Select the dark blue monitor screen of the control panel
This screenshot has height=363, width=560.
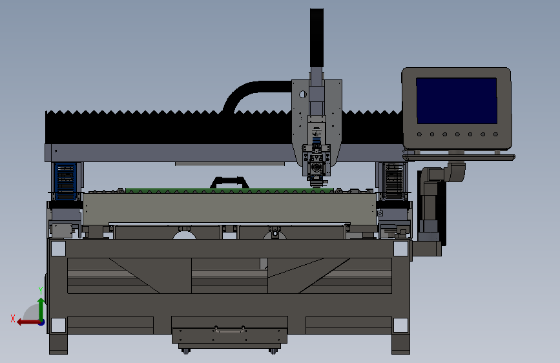pyautogui.click(x=457, y=101)
